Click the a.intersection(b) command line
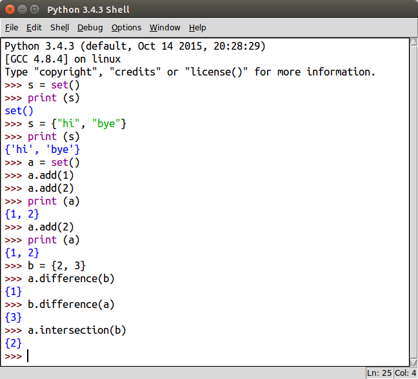Image resolution: width=418 pixels, height=379 pixels. 77,330
